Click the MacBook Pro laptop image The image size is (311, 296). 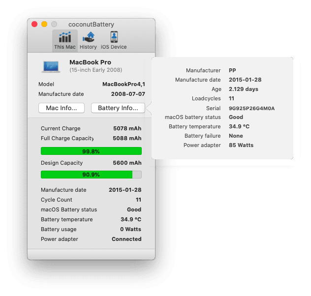click(x=51, y=66)
